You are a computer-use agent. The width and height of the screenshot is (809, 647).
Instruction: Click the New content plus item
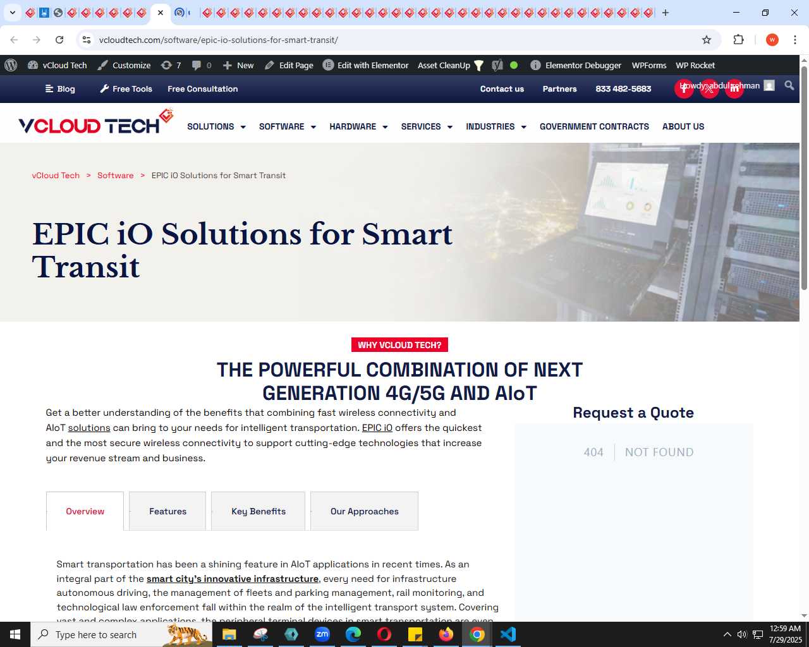point(238,65)
